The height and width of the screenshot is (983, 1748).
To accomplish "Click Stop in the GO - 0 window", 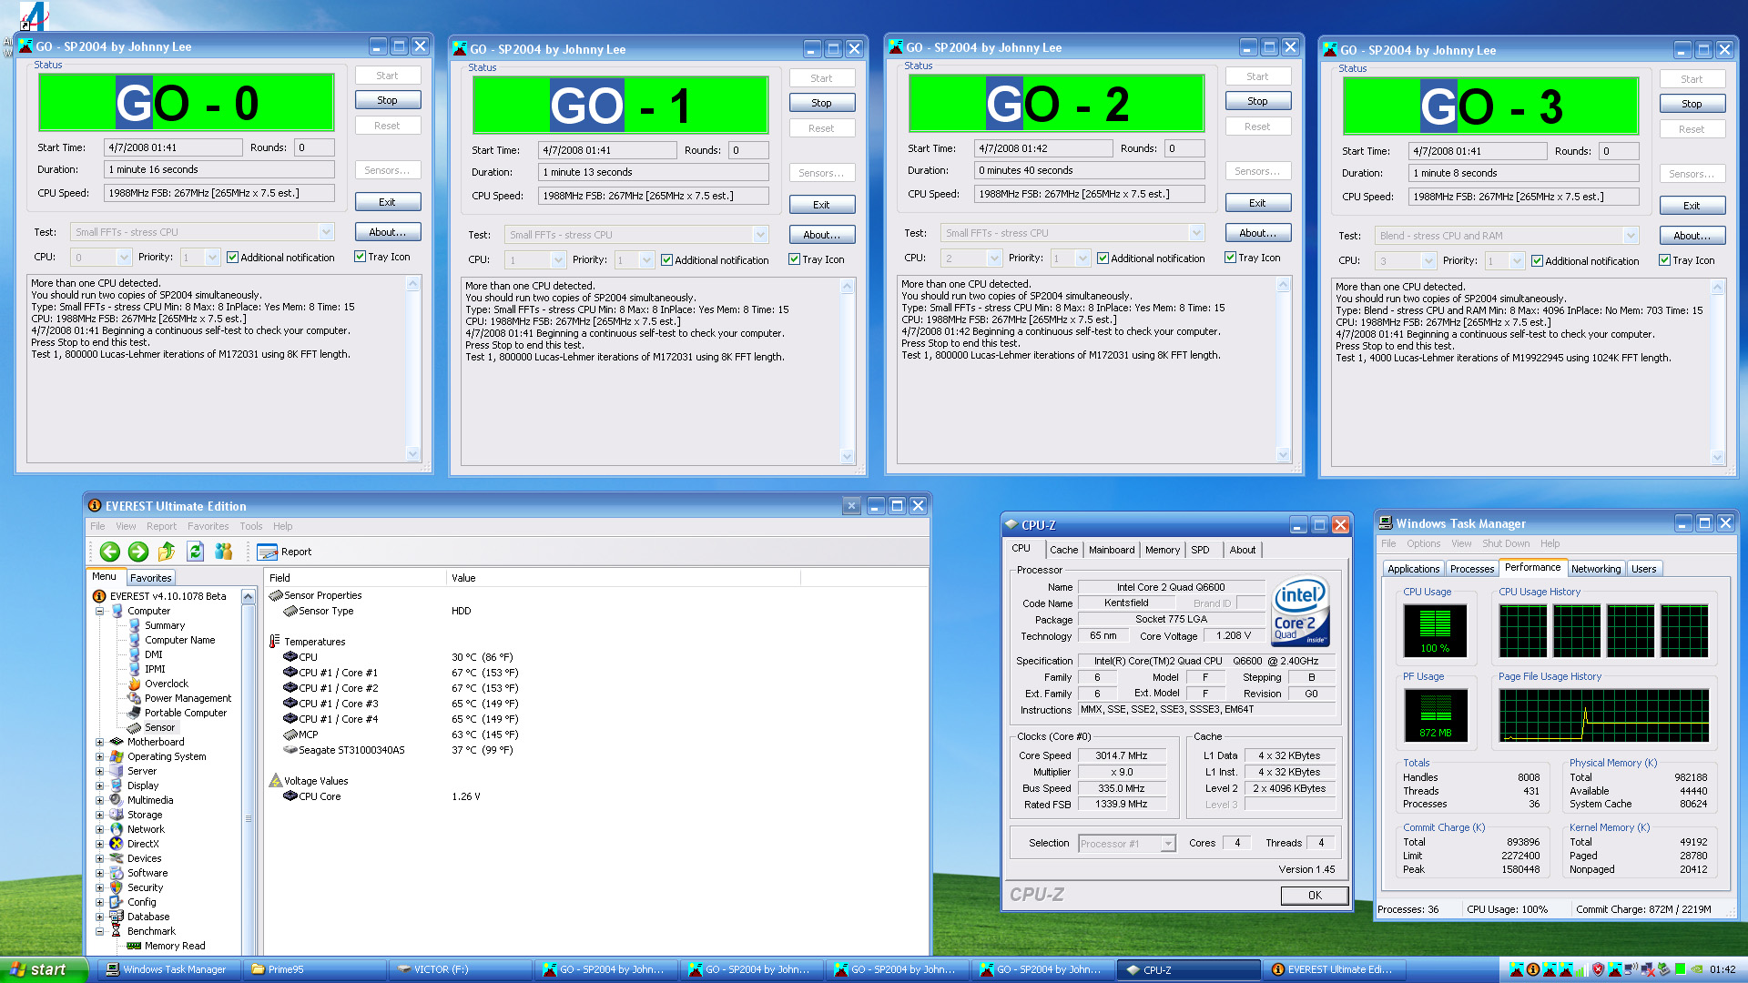I will pyautogui.click(x=388, y=100).
